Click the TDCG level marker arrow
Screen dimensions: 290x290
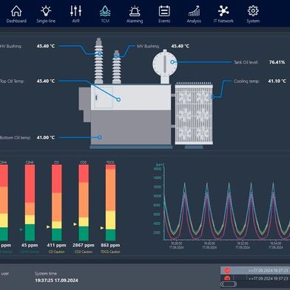point(102,228)
